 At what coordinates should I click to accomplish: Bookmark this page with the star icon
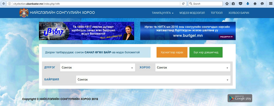point(227,4)
